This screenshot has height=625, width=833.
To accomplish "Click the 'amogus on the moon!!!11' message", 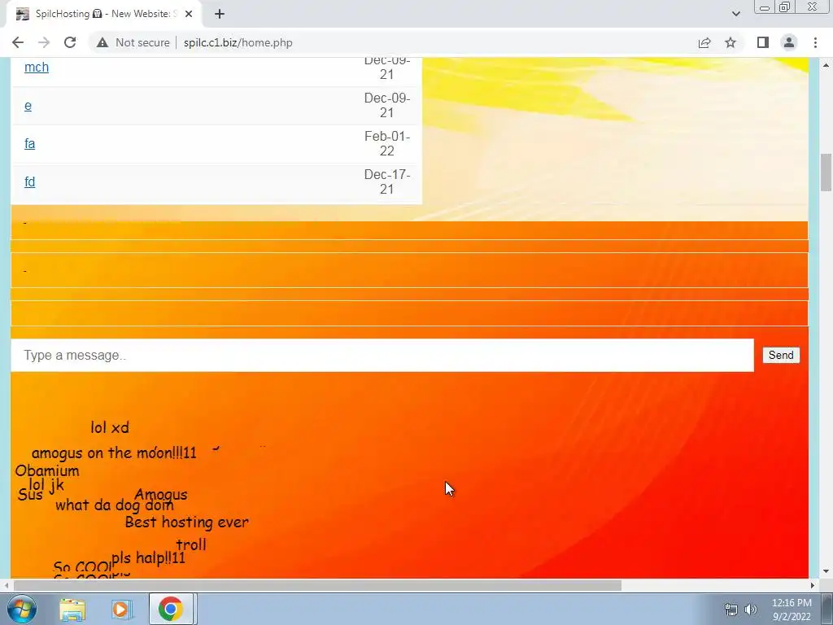I will (114, 452).
